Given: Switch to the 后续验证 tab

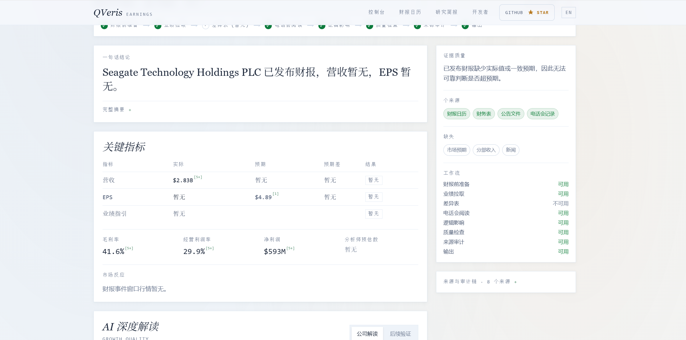Looking at the screenshot, I should [x=401, y=334].
